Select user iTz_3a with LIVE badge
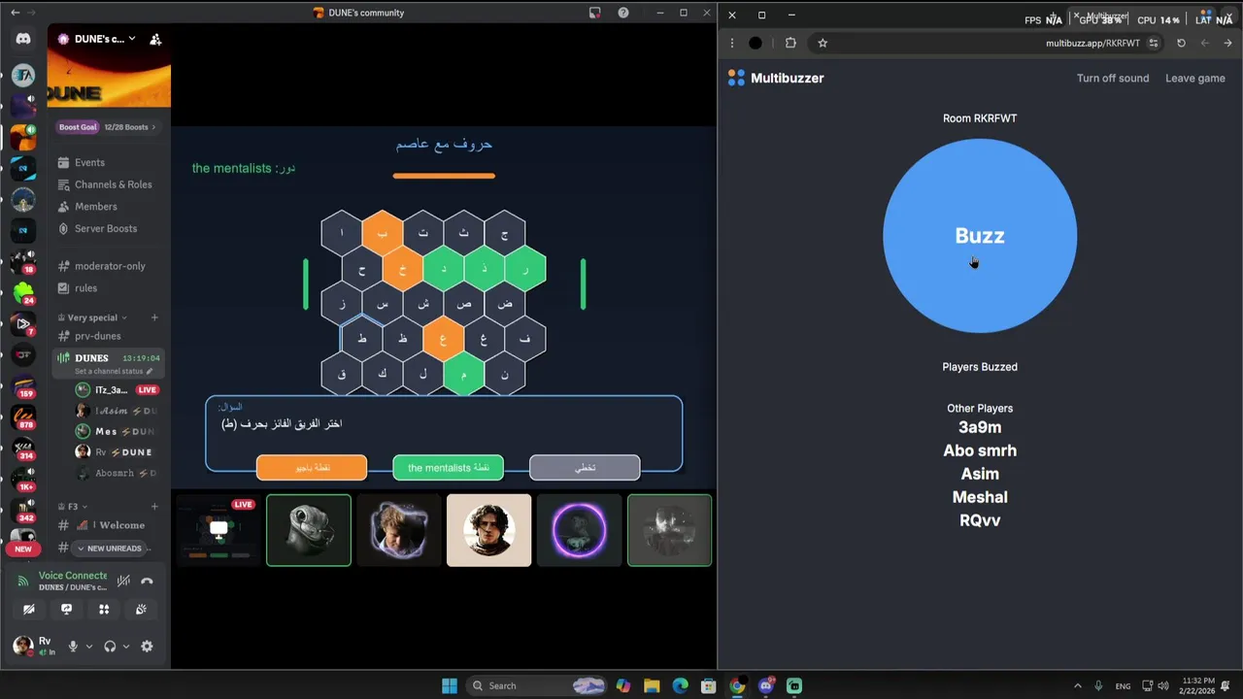1243x699 pixels. (117, 390)
